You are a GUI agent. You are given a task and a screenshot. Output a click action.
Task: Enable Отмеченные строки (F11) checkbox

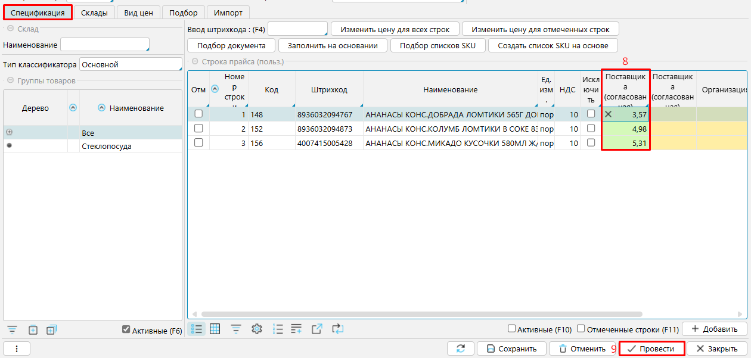coord(581,329)
